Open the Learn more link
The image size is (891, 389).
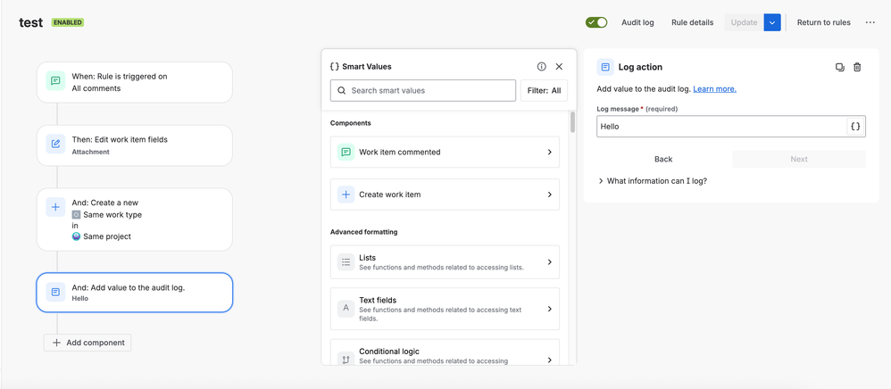[714, 89]
